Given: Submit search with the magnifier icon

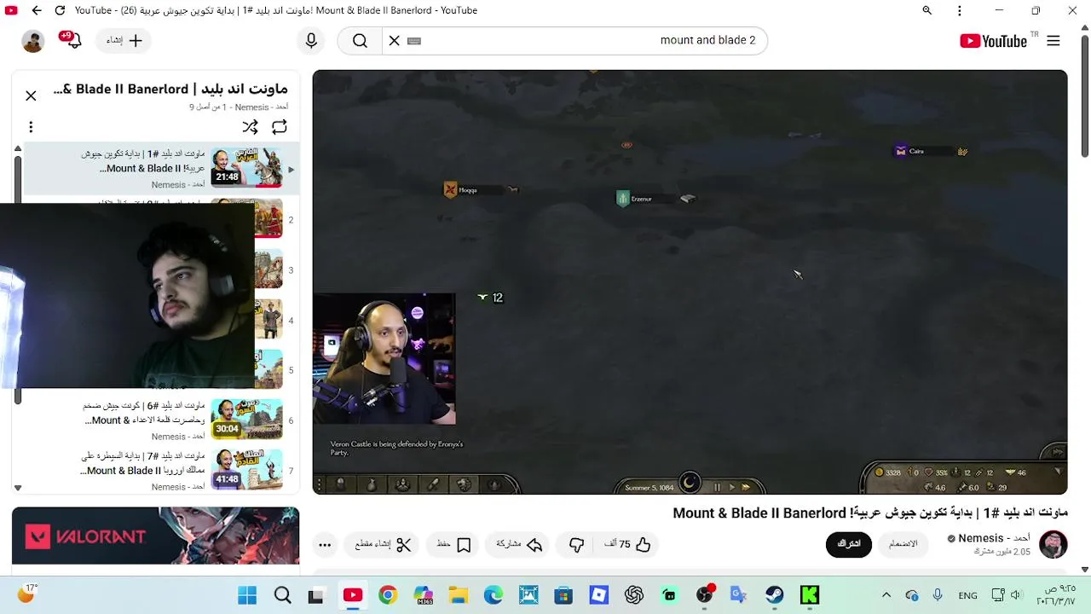Looking at the screenshot, I should click(x=360, y=40).
